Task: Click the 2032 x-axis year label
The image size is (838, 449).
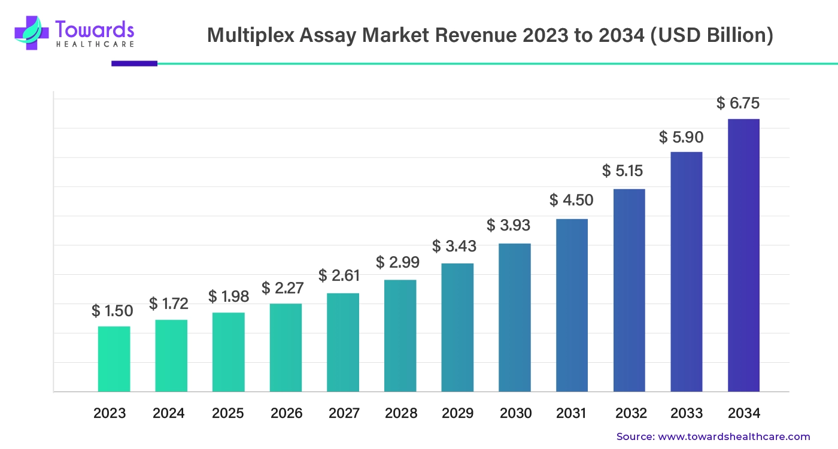Action: point(631,413)
